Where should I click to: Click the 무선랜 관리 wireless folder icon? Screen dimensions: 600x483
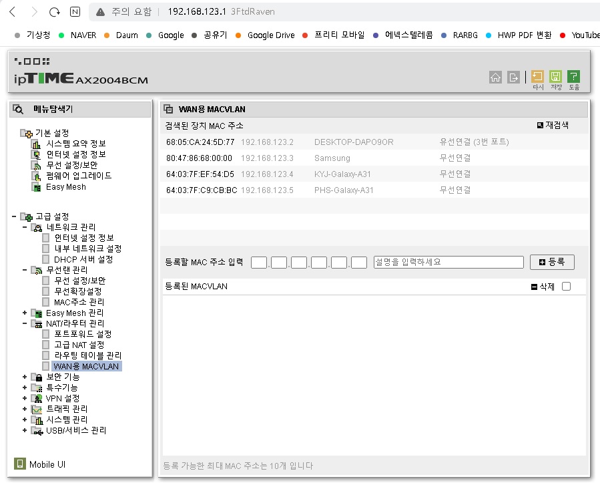[37, 270]
